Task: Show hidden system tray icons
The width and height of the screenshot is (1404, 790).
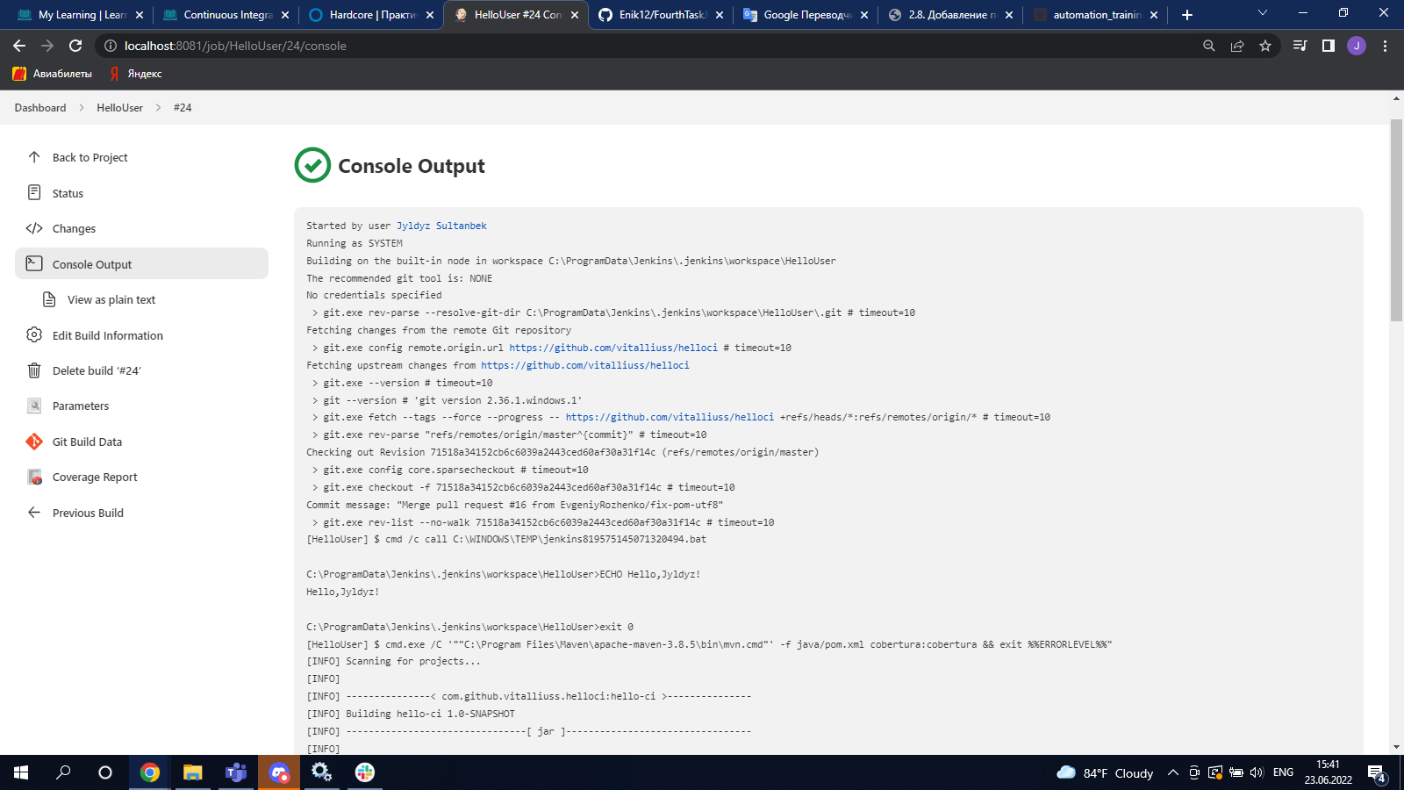Action: tap(1173, 772)
